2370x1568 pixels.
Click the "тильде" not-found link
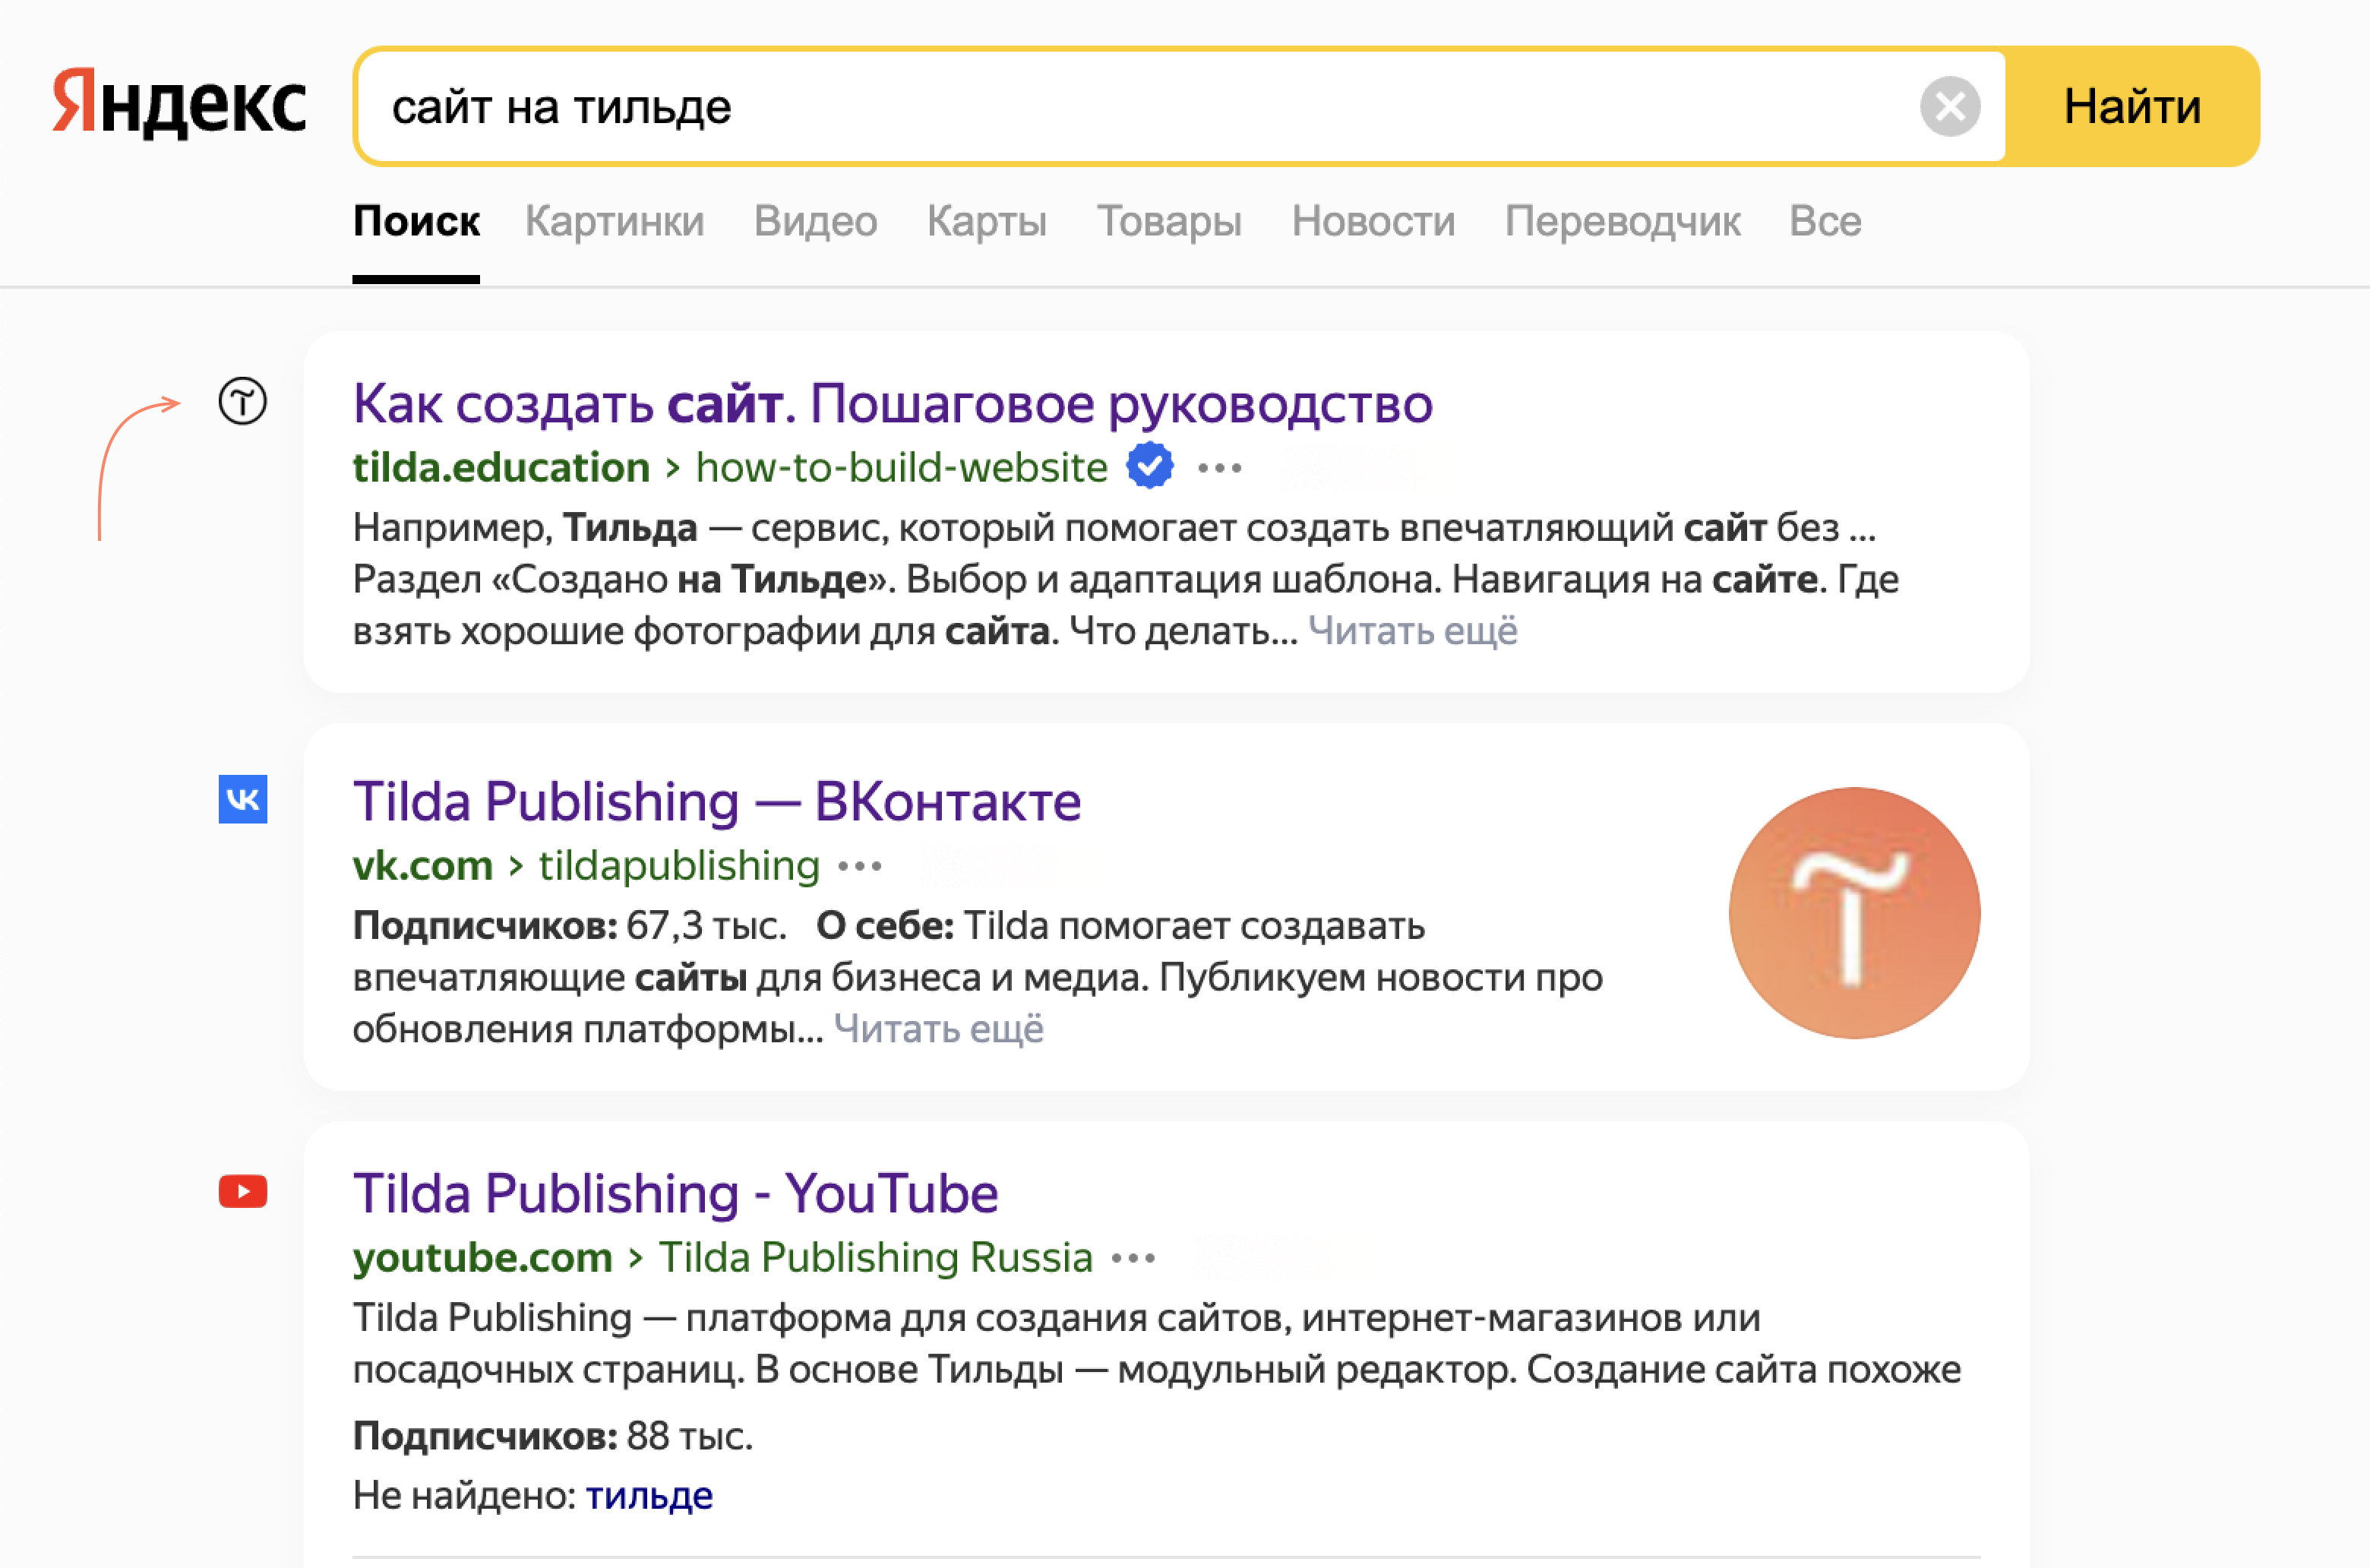[649, 1495]
